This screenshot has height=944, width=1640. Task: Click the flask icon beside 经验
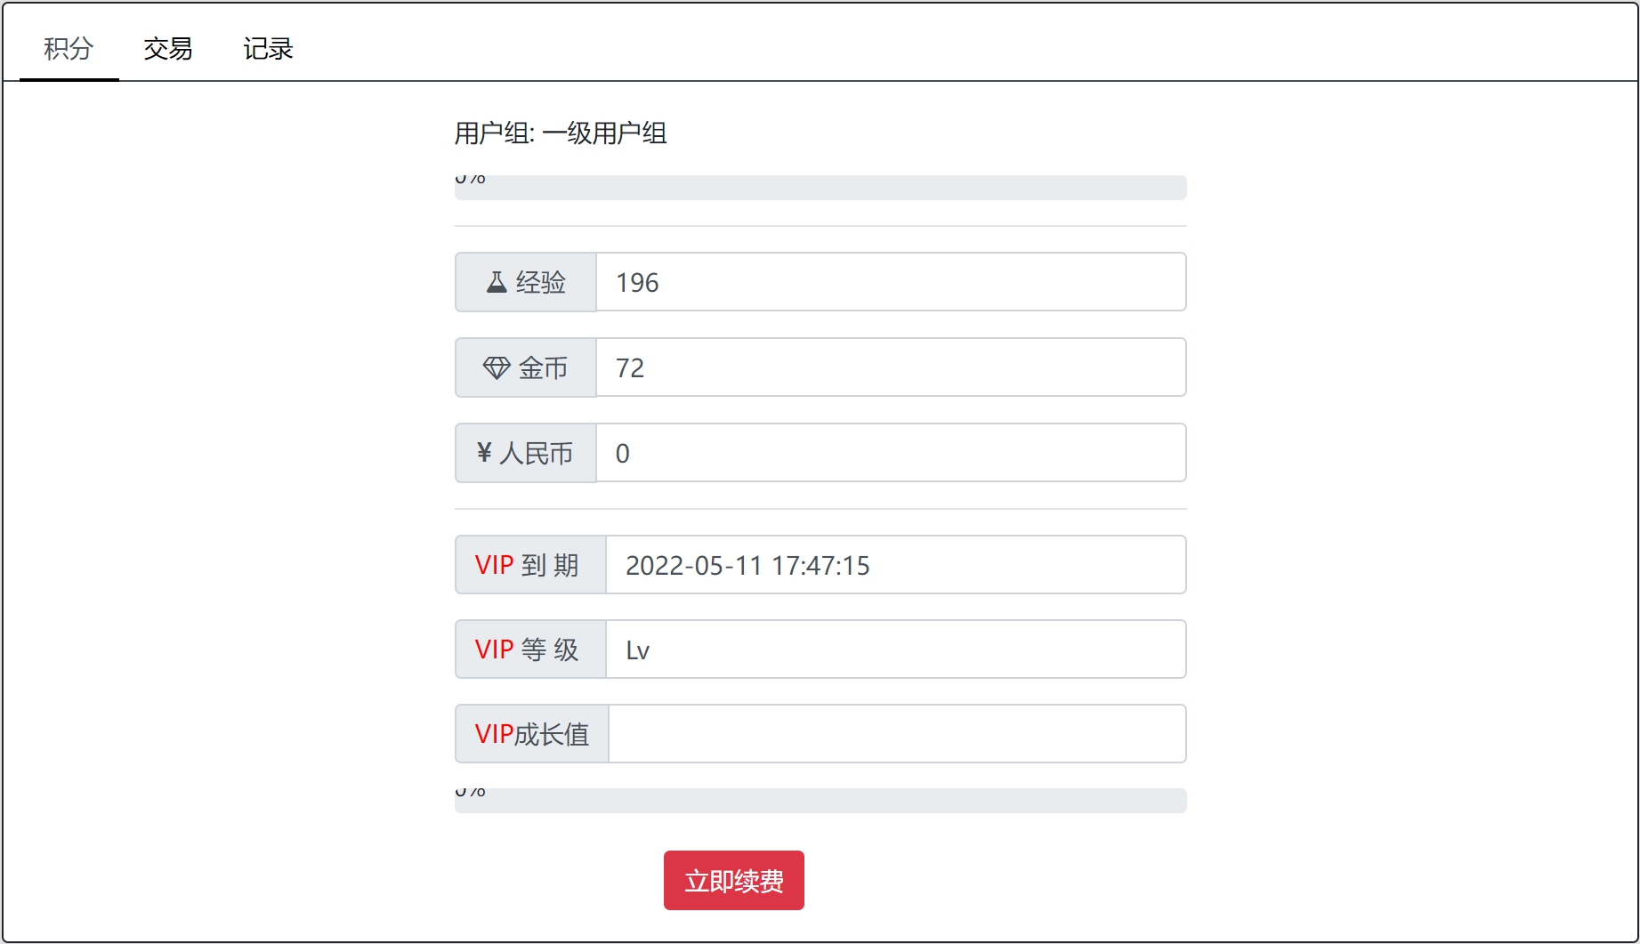pyautogui.click(x=497, y=282)
